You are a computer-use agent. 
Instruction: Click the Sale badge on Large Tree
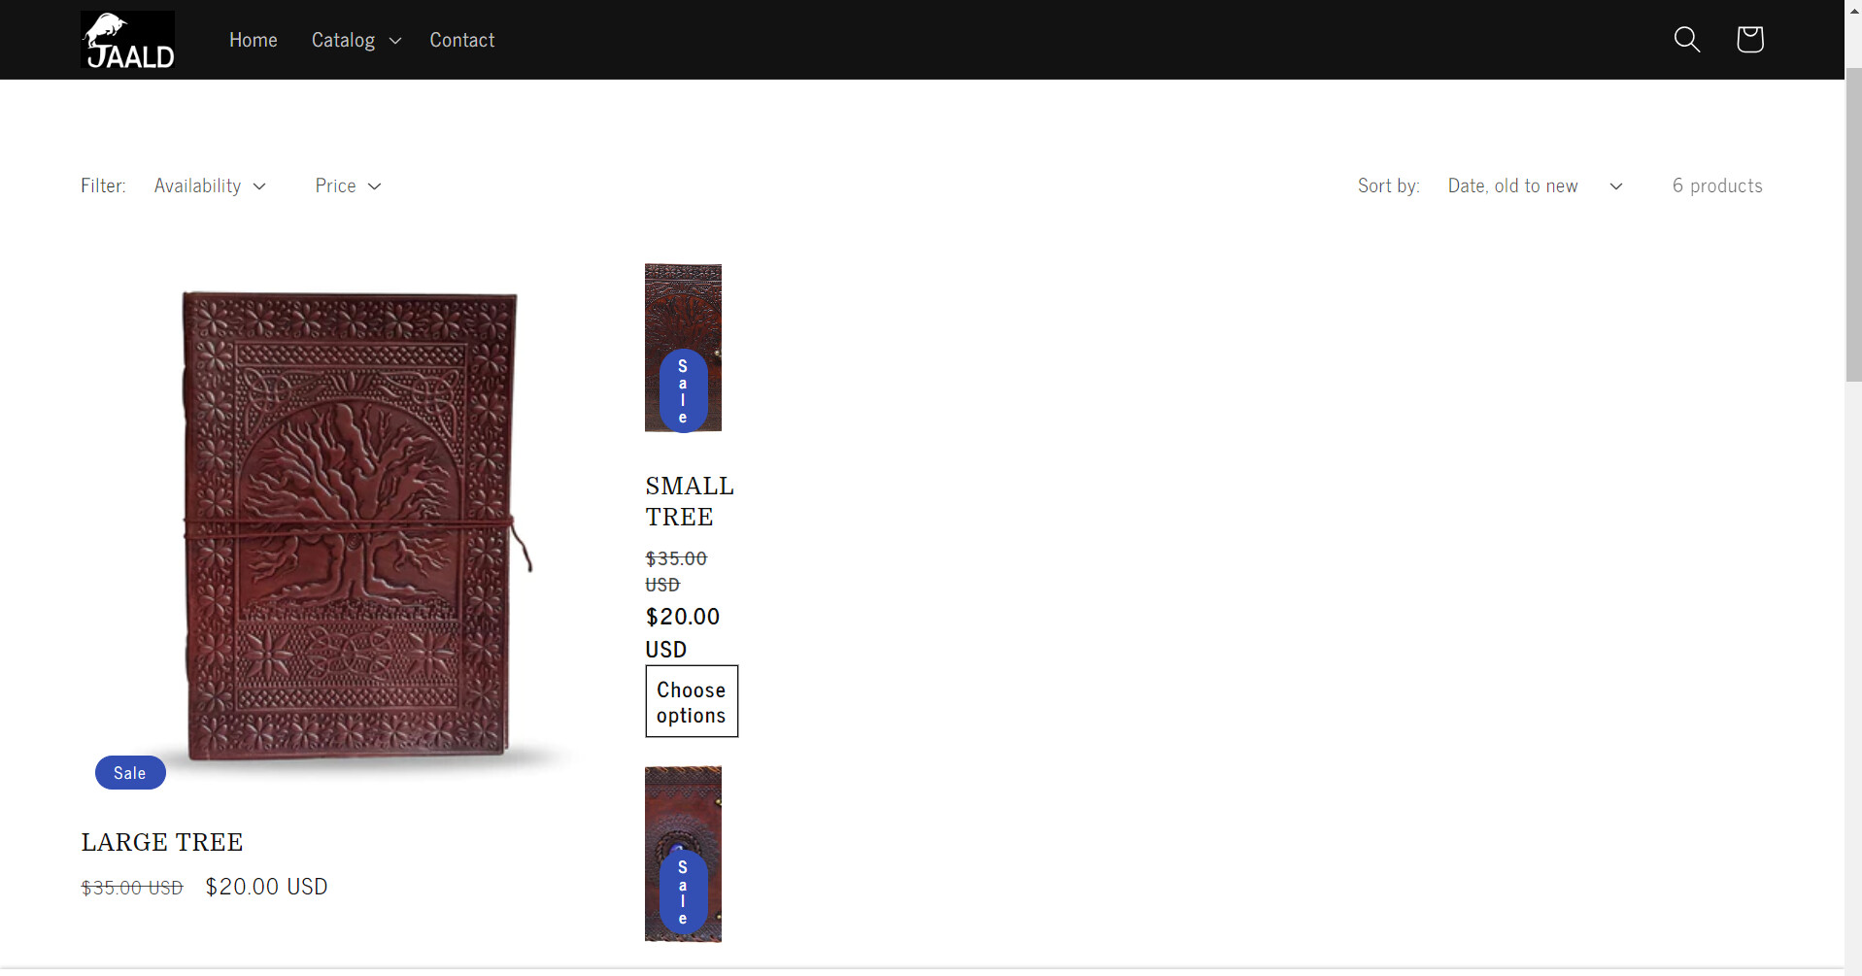coord(130,773)
